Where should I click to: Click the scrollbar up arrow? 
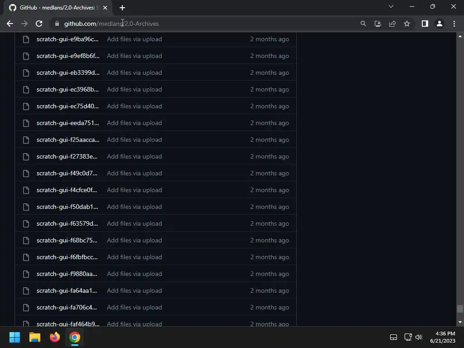tap(460, 36)
